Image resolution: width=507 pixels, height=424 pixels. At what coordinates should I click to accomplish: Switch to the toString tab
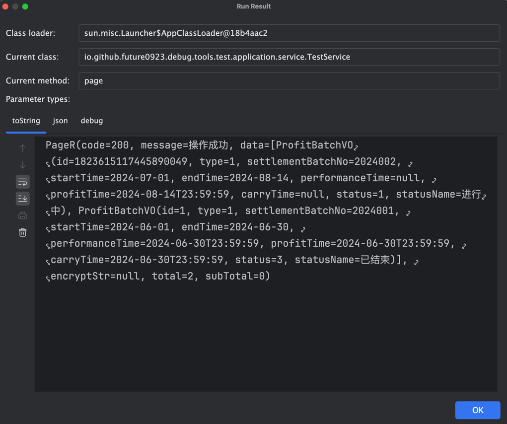pos(26,121)
